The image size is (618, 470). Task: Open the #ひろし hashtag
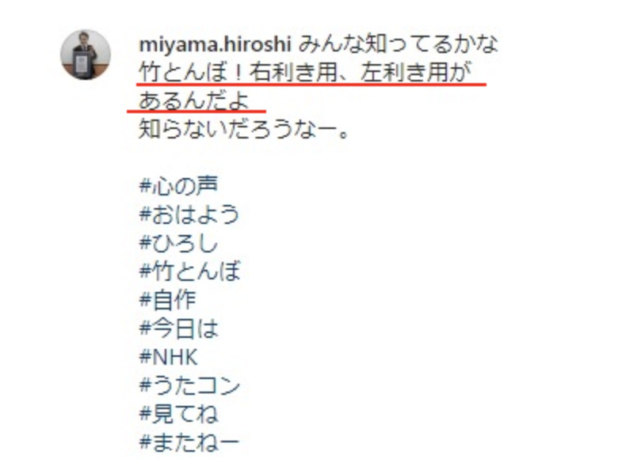[x=178, y=243]
